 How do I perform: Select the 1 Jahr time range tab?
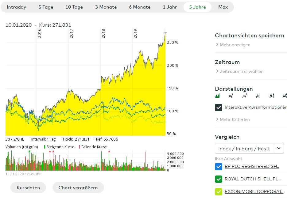(170, 7)
